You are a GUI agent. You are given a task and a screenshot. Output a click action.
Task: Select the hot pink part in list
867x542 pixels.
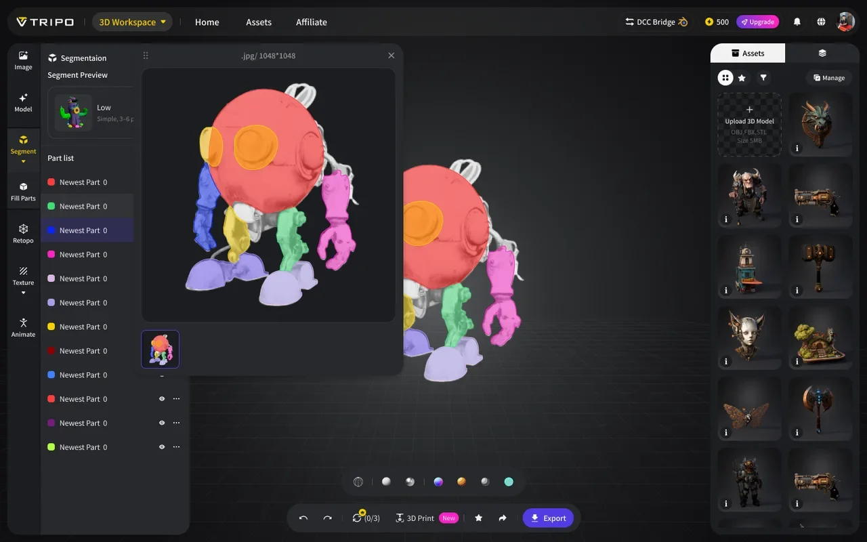click(87, 255)
